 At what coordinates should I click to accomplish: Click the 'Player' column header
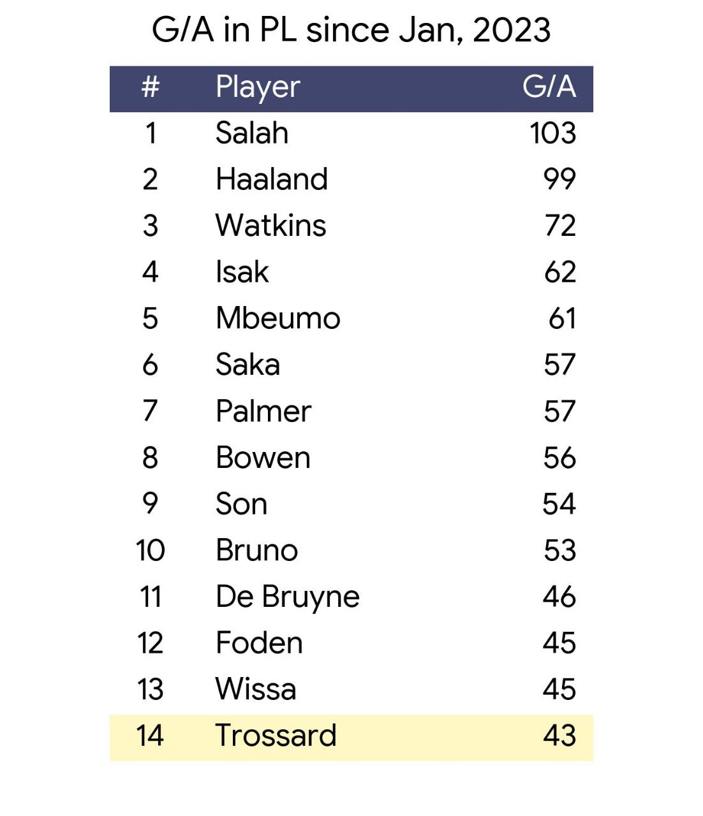pos(258,87)
